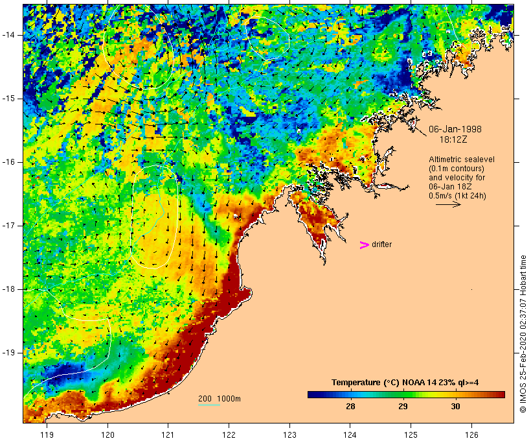Click the date label 06-Jan-1998

(x=455, y=129)
